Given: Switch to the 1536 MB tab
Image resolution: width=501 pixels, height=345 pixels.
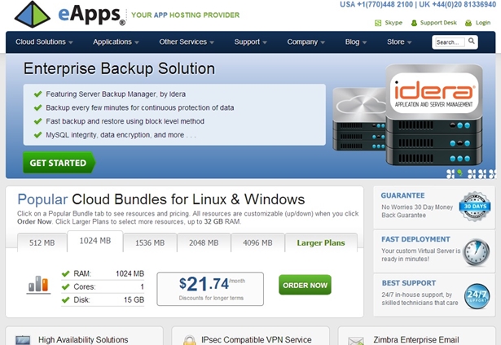Looking at the screenshot, I should [x=150, y=242].
